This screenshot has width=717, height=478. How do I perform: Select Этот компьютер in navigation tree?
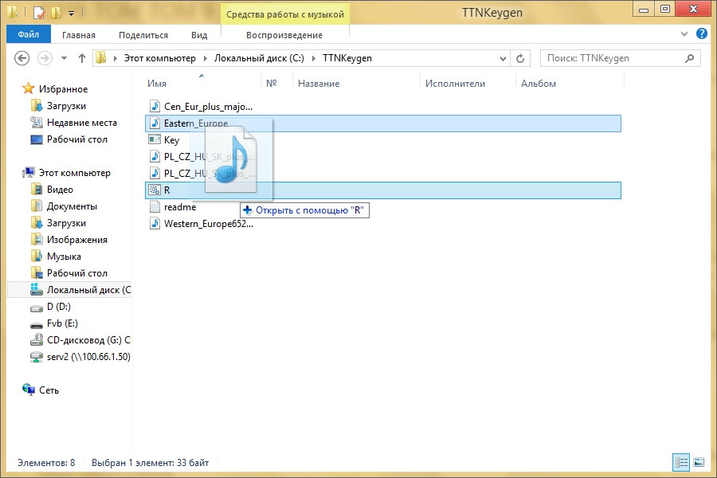pos(75,173)
